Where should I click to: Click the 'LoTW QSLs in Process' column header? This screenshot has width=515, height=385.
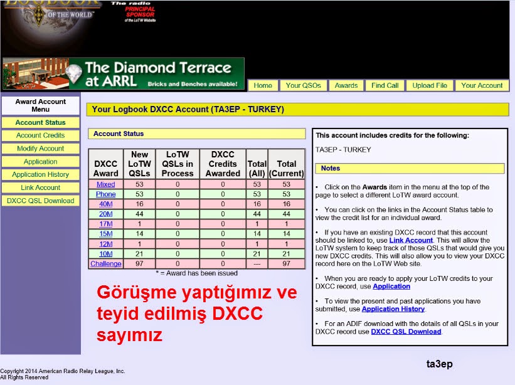pos(178,164)
